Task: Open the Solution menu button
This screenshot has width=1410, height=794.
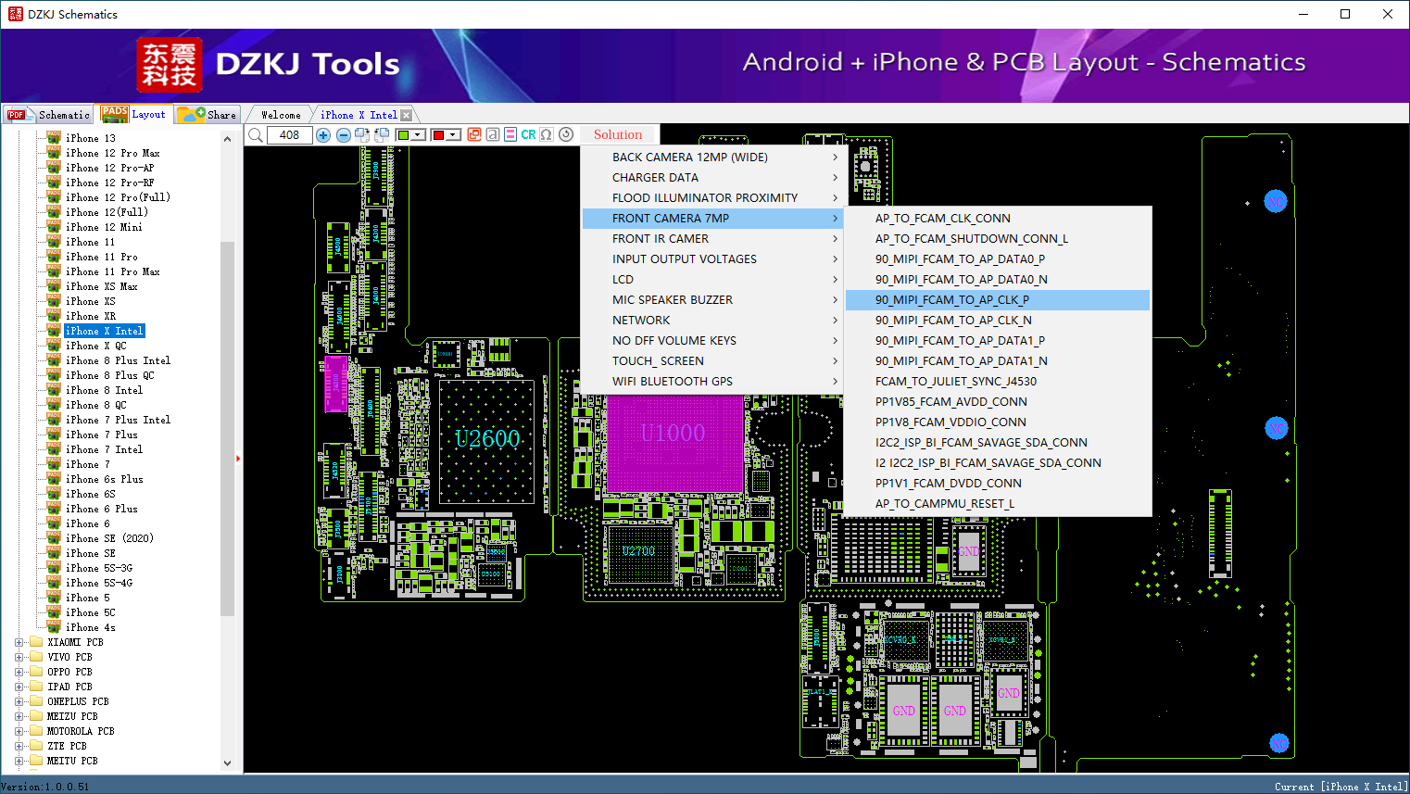Action: (x=618, y=134)
